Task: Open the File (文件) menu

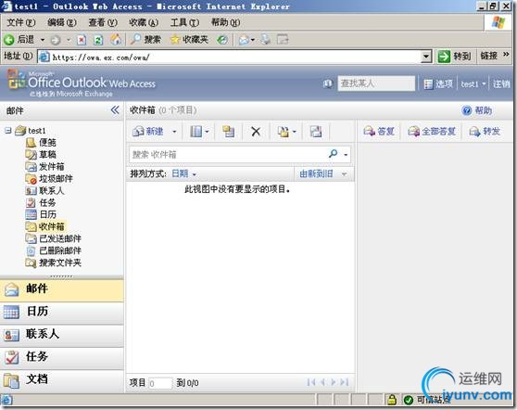Action: click(20, 22)
